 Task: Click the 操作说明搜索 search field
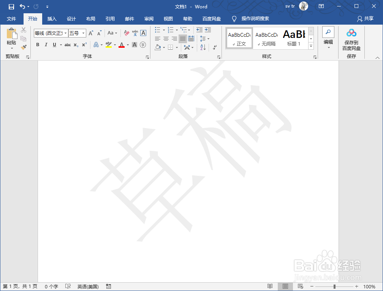coord(255,19)
